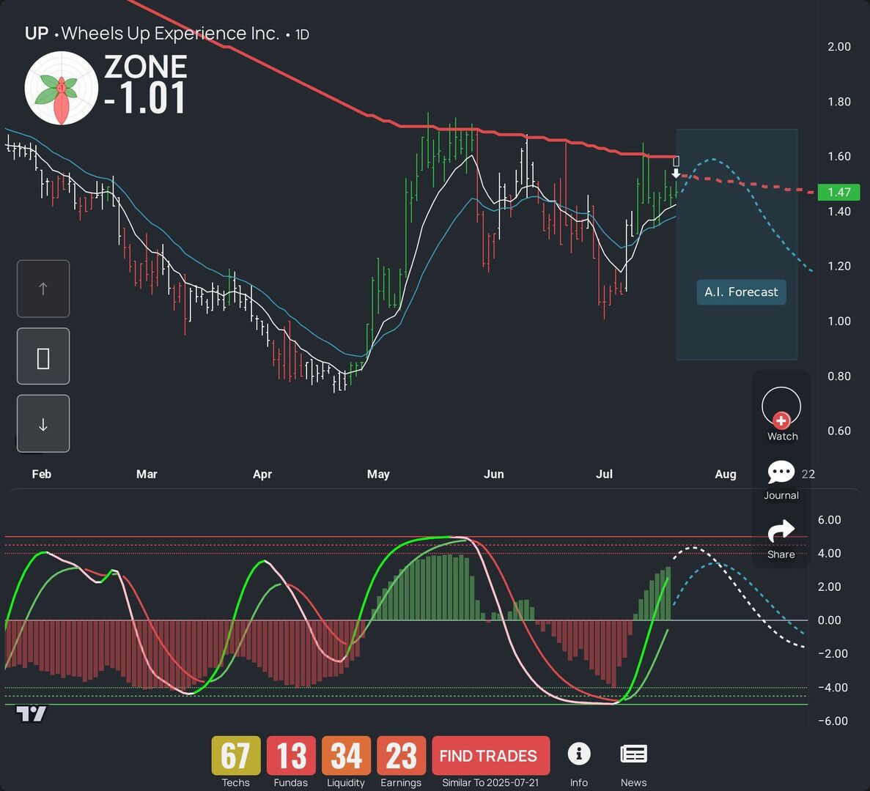
Task: Click the white down-arrow signal marker
Action: pyautogui.click(x=676, y=174)
